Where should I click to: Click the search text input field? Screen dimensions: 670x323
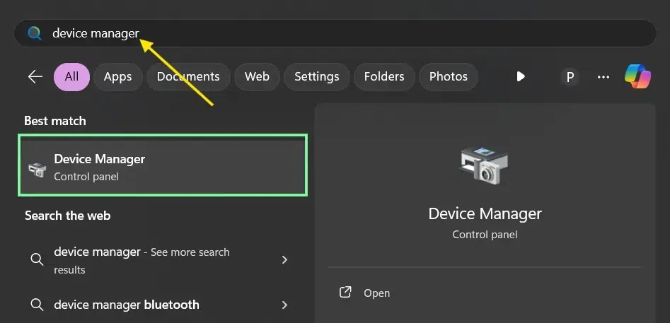pos(354,33)
